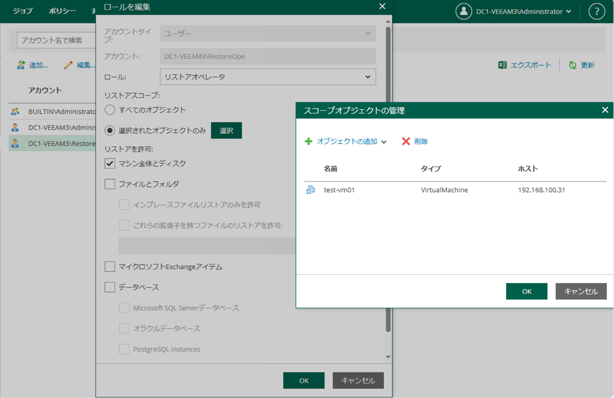Screen dimensions: 614x398
Task: Click the test-vm01 virtual machine icon
Action: tap(311, 190)
